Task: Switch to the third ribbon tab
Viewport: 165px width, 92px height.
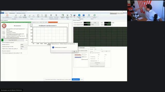Action: [21, 13]
